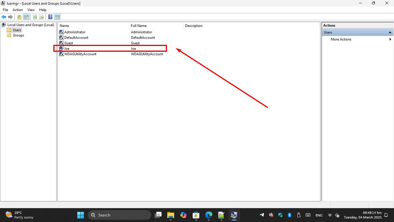Open Copilot from the taskbar
Viewport: 394px width, 222px height.
point(183,215)
